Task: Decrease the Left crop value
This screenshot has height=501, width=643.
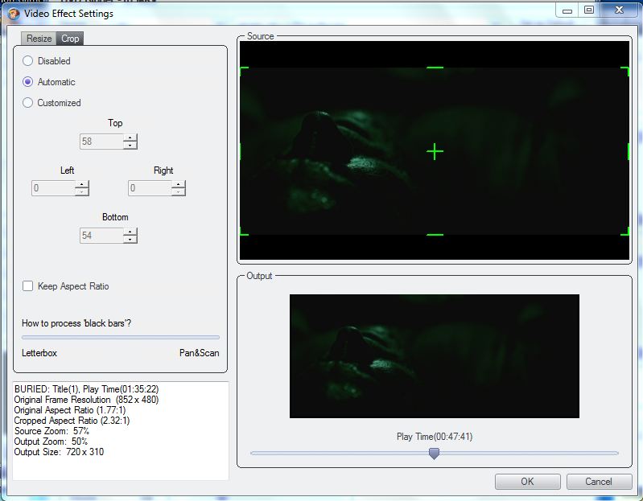Action: coord(82,192)
